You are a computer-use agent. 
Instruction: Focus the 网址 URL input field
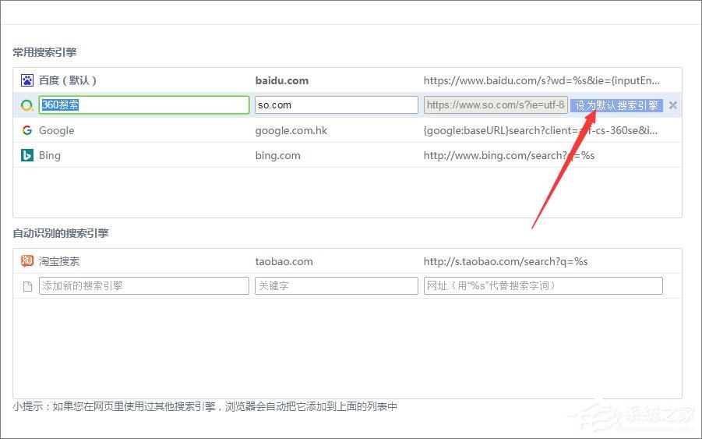(x=543, y=286)
